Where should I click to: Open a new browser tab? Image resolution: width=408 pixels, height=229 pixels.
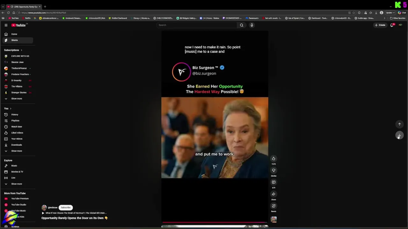(x=45, y=7)
